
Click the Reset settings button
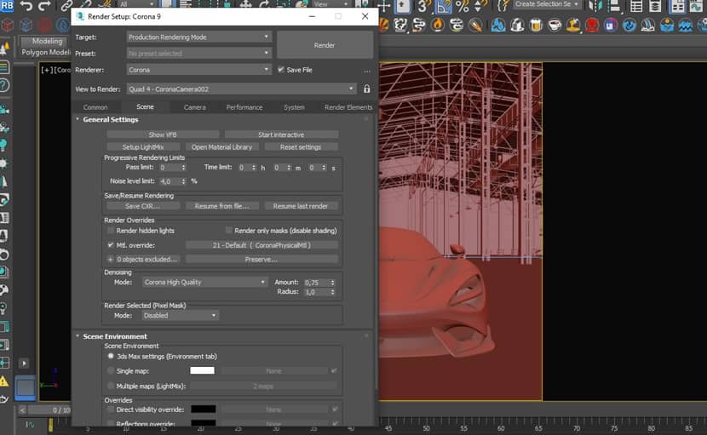[301, 147]
